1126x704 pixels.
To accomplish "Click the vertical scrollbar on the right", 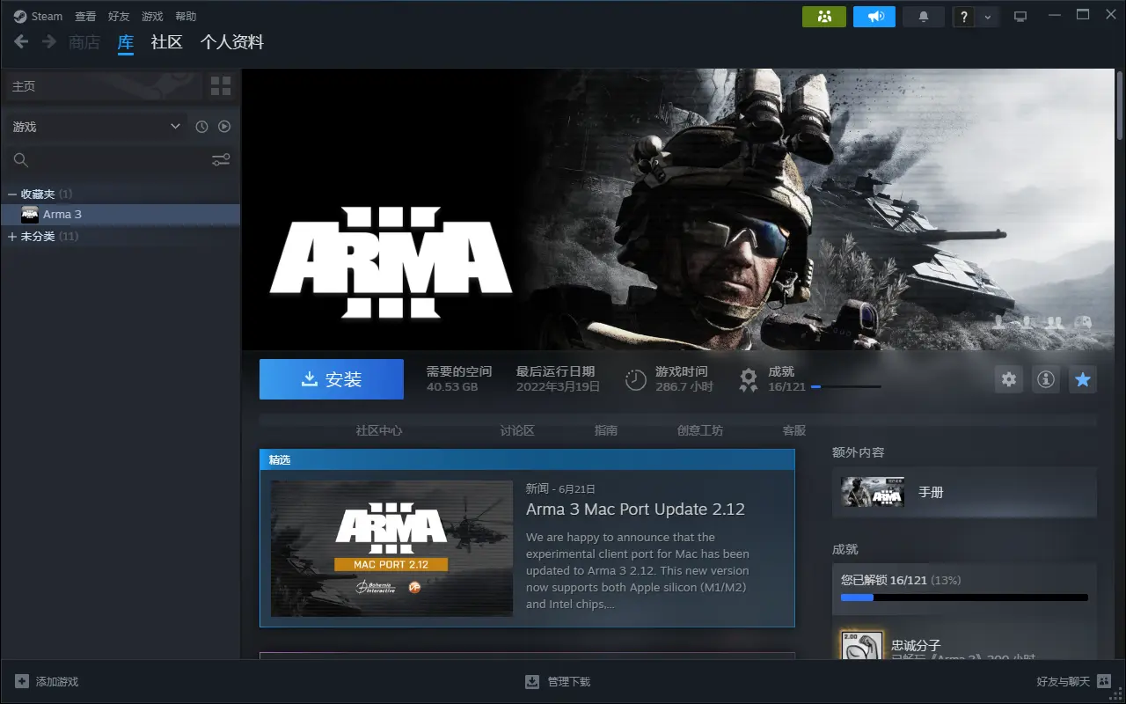I will pyautogui.click(x=1120, y=104).
